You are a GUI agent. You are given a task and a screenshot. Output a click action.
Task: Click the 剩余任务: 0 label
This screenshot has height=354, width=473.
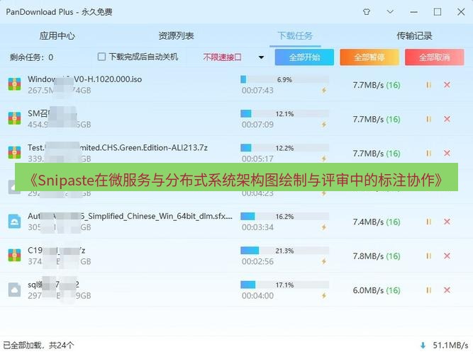tap(31, 57)
